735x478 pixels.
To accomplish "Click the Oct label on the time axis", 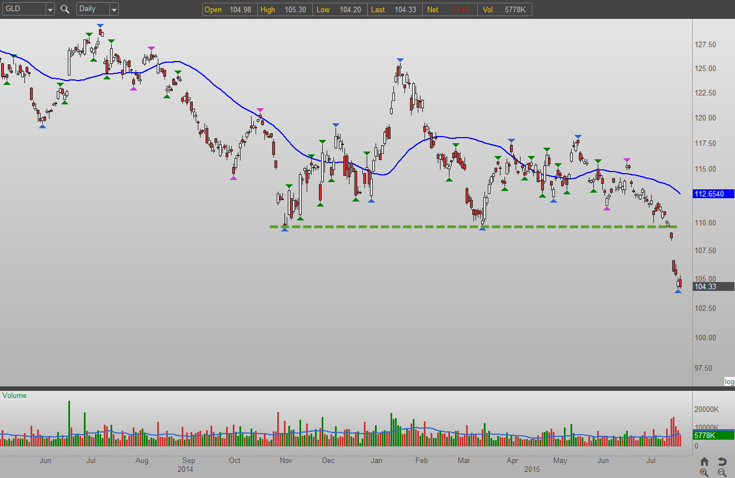I will point(235,460).
